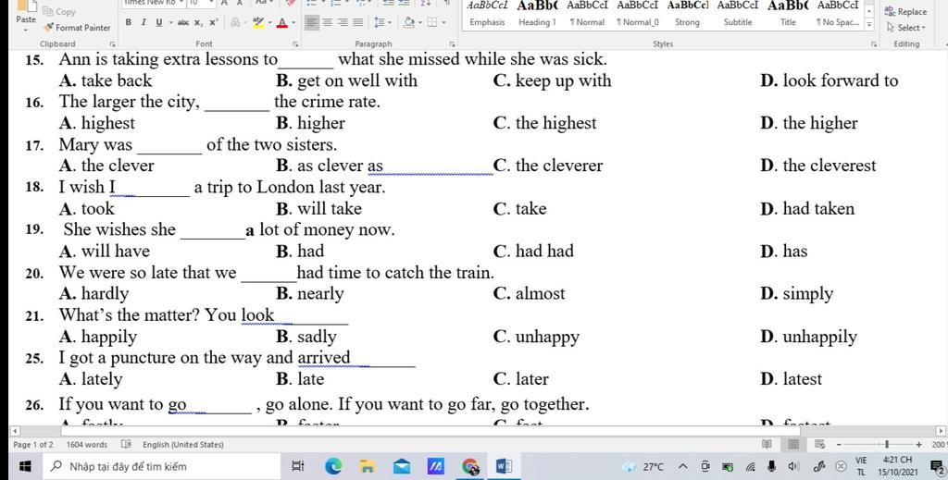Apply the No Spacing style
Image resolution: width=948 pixels, height=480 pixels.
click(x=837, y=15)
